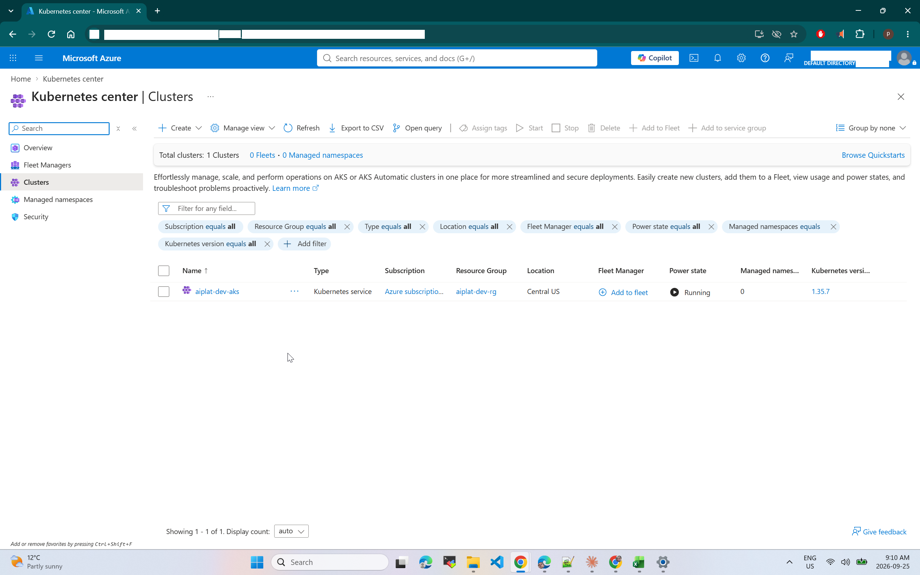Open the notifications bell
Screen dimensions: 920x575
pyautogui.click(x=717, y=58)
